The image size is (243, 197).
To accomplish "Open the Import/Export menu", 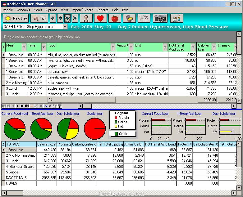I will tap(82, 10).
